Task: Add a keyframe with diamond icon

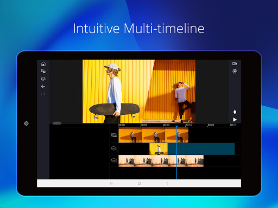Action: 235,112
